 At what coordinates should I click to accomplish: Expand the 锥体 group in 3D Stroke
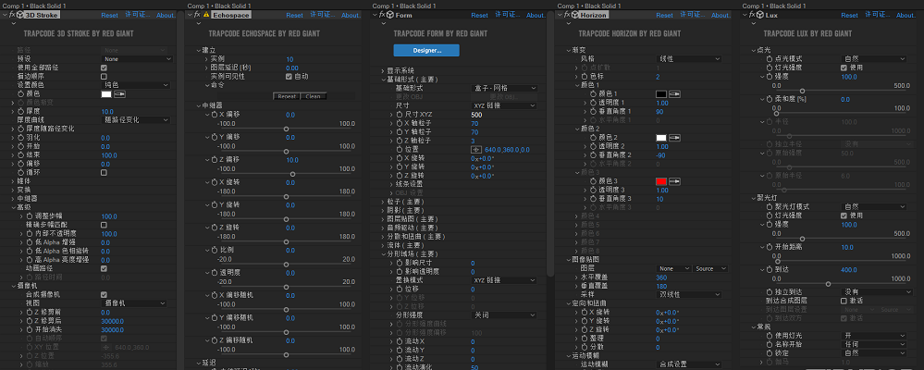click(12, 181)
